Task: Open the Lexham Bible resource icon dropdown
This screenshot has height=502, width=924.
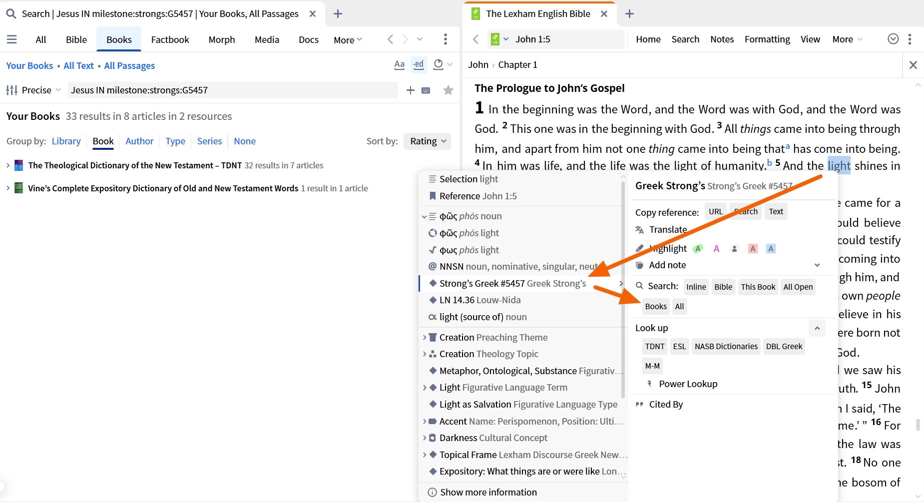Action: (499, 39)
